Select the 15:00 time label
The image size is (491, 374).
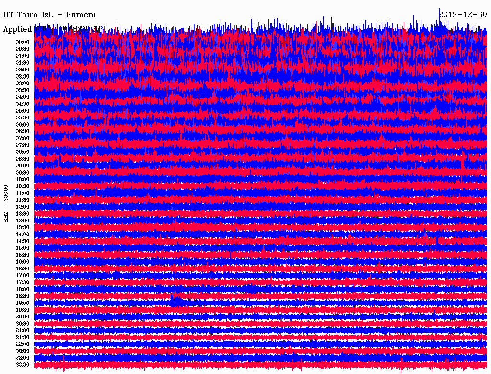point(22,248)
